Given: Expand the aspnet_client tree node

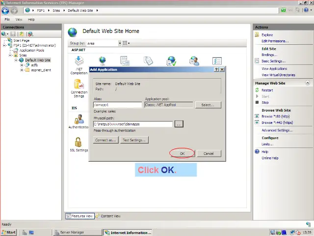Looking at the screenshot, I should tap(22, 70).
